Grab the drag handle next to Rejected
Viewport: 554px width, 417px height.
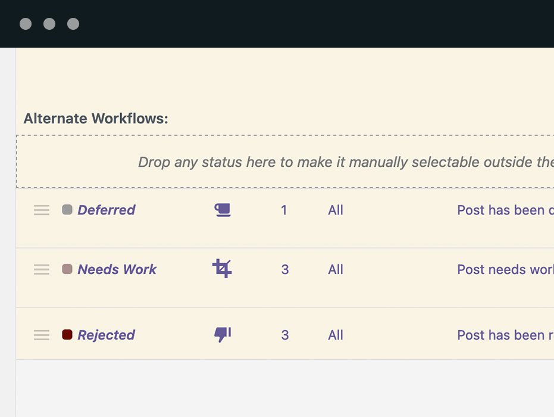[41, 335]
